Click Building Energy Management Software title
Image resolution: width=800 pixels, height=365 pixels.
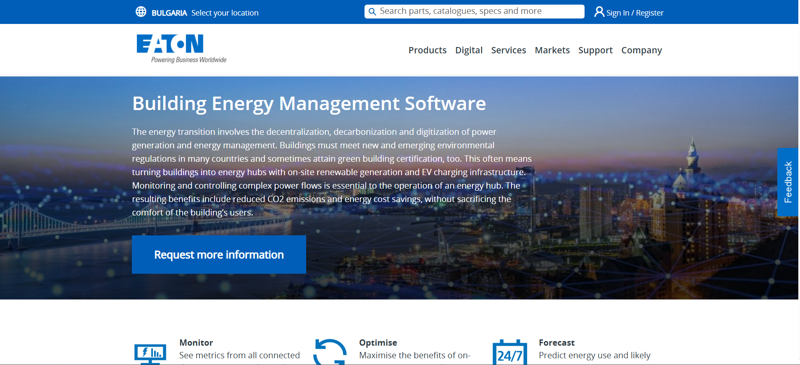[309, 104]
